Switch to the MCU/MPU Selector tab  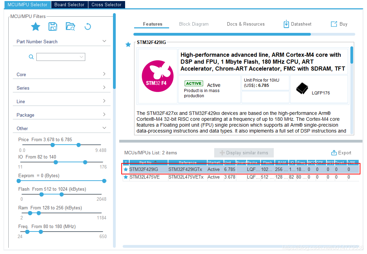point(27,5)
